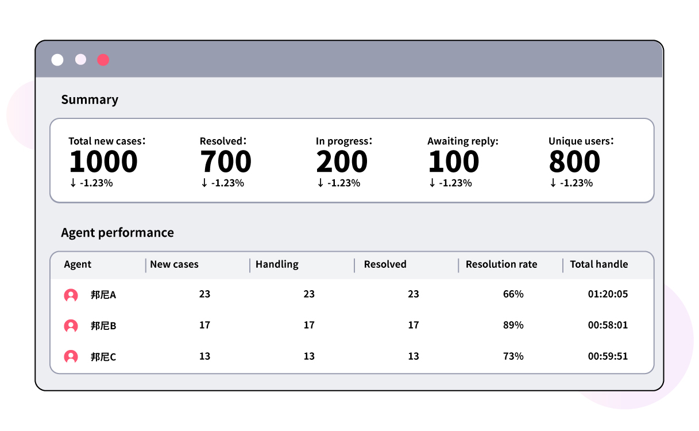The image size is (699, 431).
Task: Select the agent name 邦尼A
Action: point(103,295)
